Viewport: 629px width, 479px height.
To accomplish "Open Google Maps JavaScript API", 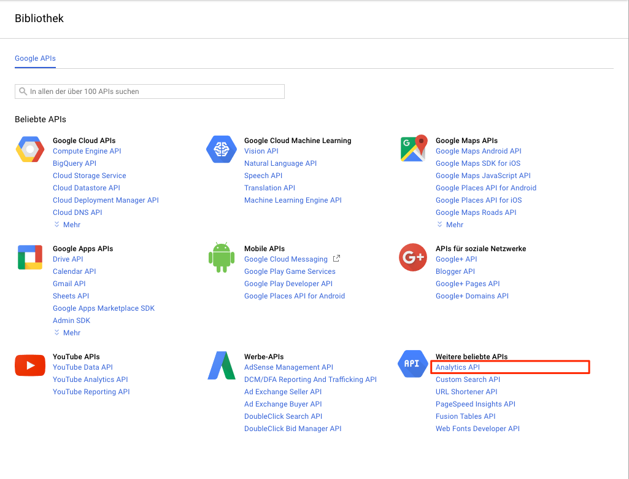I will (483, 176).
